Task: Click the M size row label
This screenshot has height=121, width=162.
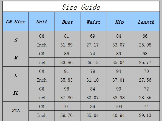Action: [16, 58]
